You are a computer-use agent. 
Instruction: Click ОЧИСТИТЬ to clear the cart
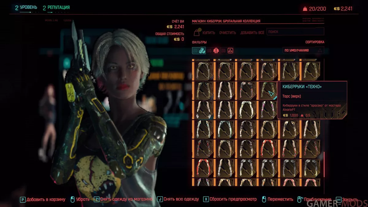pos(228,33)
